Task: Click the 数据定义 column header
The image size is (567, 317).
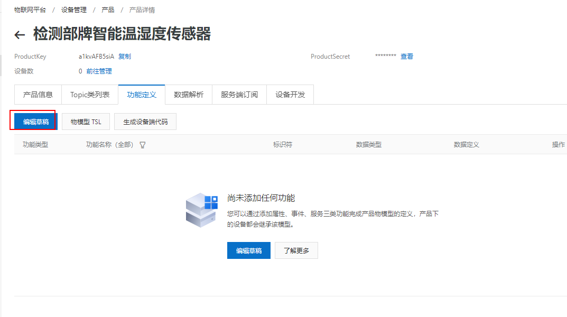Action: click(x=466, y=145)
